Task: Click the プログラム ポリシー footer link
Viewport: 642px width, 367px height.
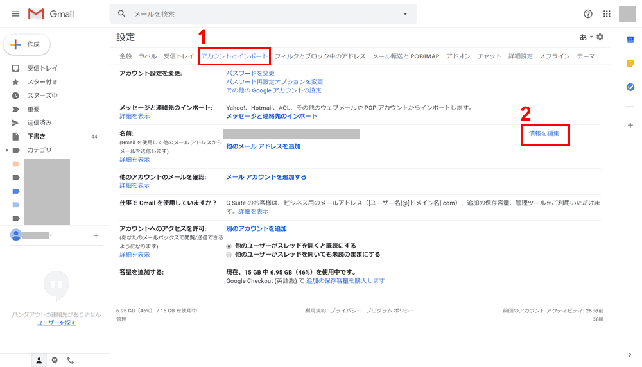Action: pos(390,311)
